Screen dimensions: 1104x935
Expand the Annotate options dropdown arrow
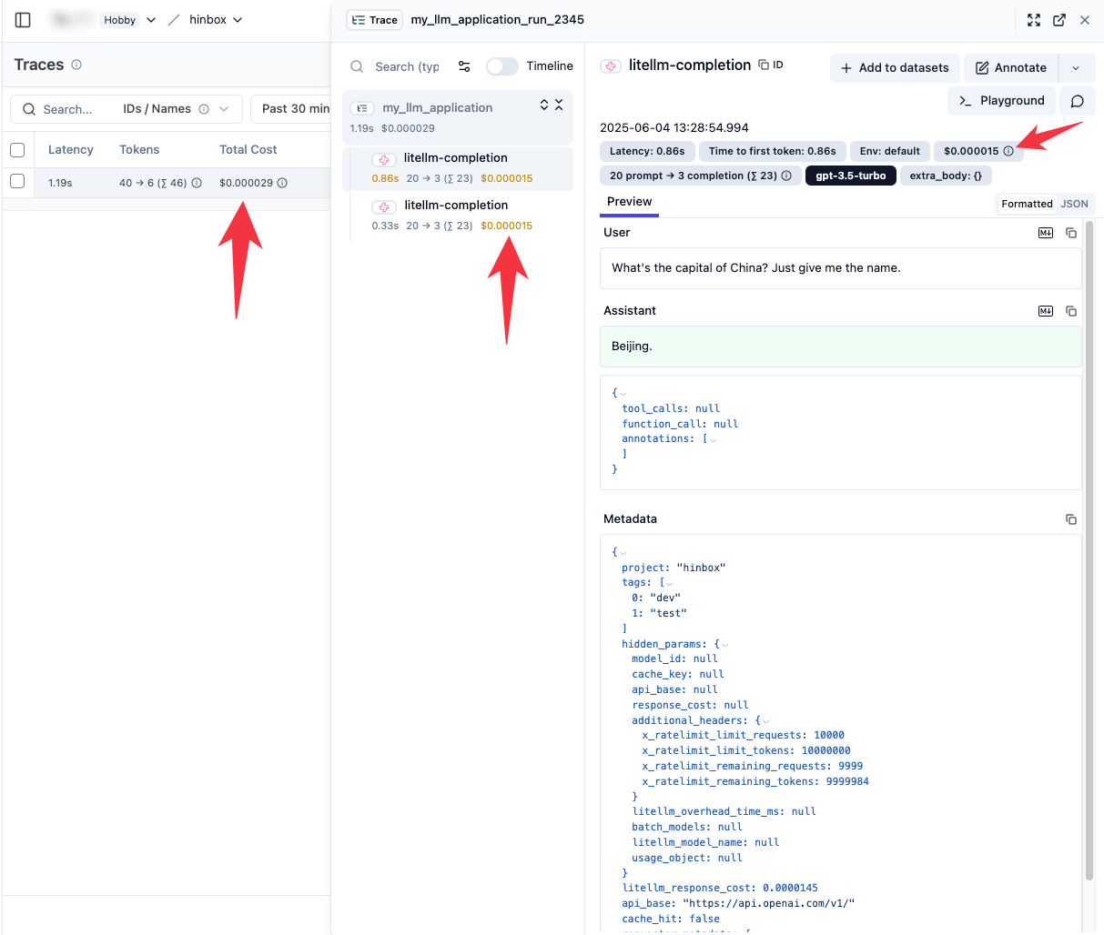click(x=1076, y=68)
